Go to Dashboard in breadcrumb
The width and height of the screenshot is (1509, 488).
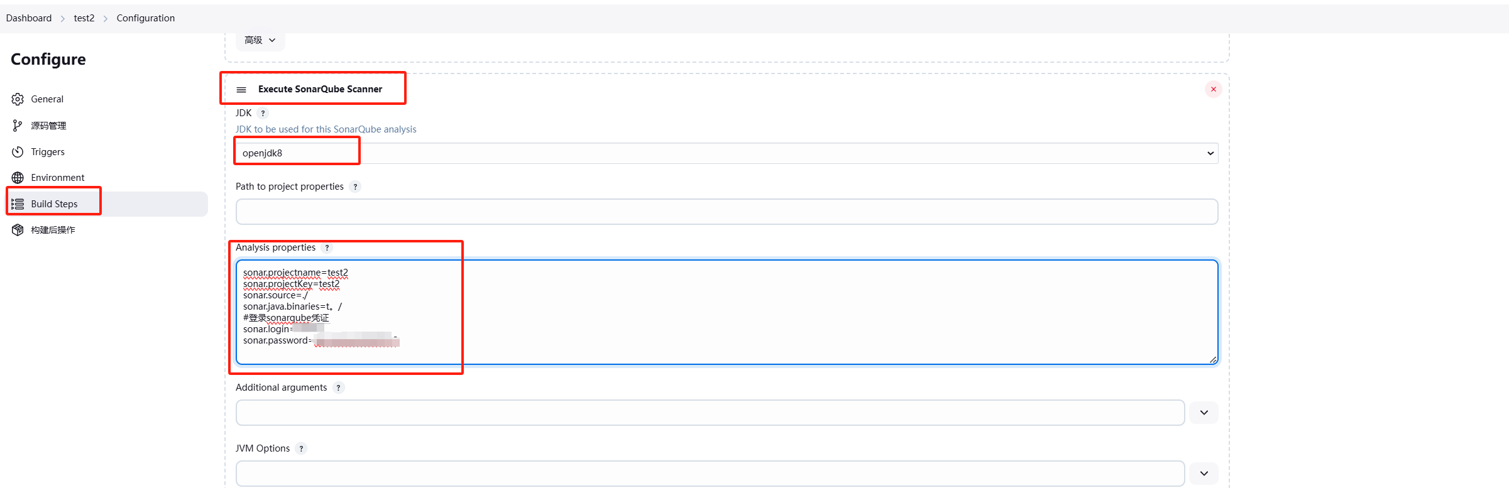(29, 18)
